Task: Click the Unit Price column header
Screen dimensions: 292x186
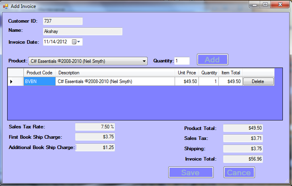Action: [x=187, y=73]
